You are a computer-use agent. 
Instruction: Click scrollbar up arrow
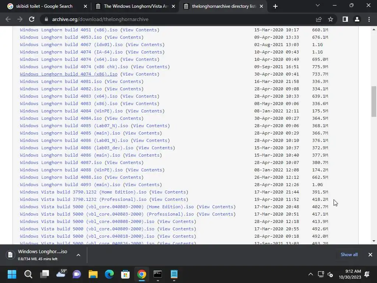374,29
